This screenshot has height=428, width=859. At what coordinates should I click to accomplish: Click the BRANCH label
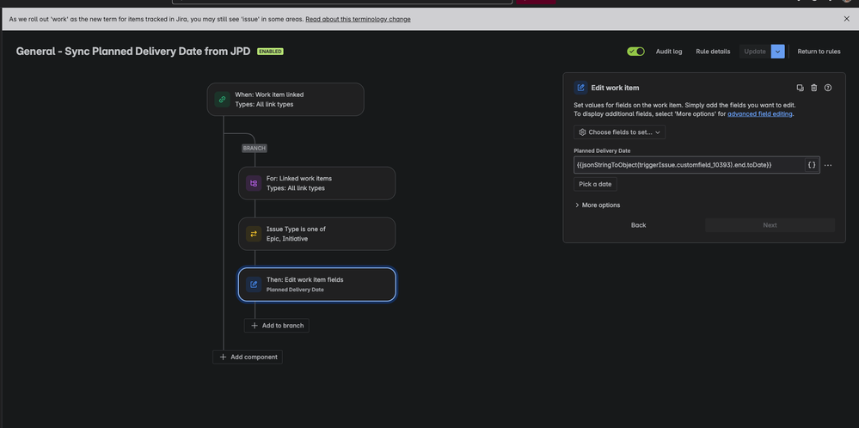[255, 149]
